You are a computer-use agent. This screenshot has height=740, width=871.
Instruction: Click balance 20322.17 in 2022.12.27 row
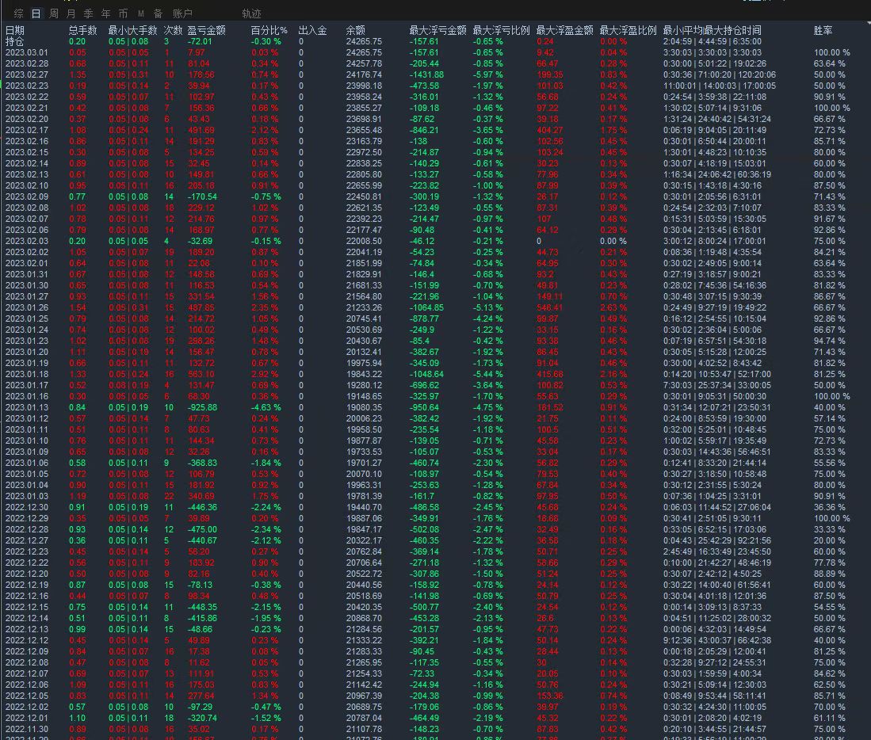point(364,540)
